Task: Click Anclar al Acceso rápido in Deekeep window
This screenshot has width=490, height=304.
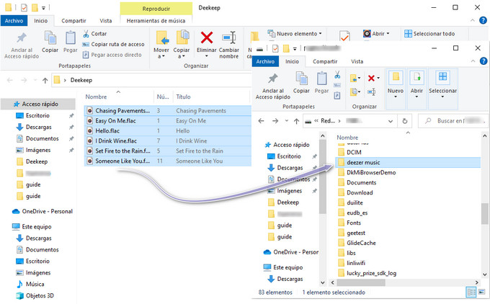Action: pyautogui.click(x=22, y=46)
